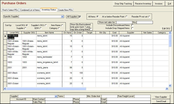
Task: Click the Min Qty column header
Action: coord(103,33)
